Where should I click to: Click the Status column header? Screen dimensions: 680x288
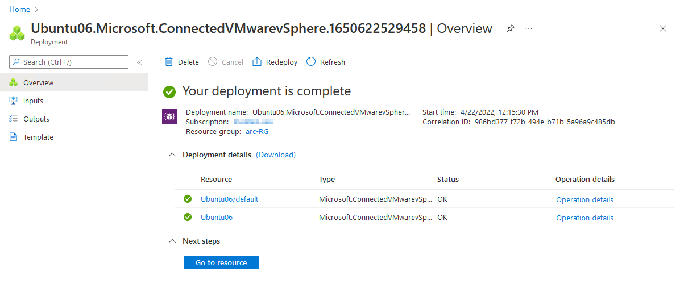(x=448, y=180)
